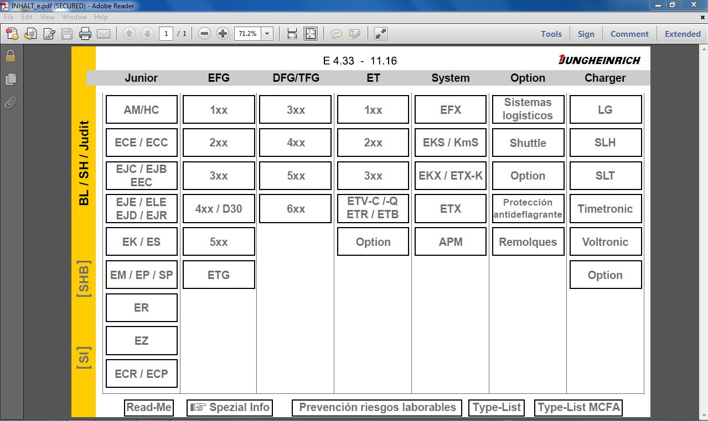The height and width of the screenshot is (421, 708).
Task: Open the zoom level dropdown arrow
Action: pyautogui.click(x=267, y=34)
